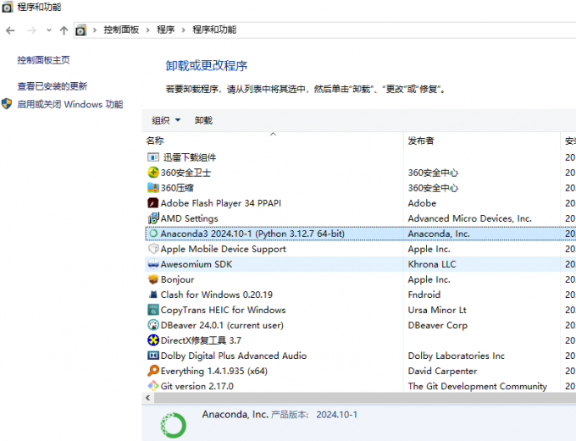The height and width of the screenshot is (441, 576).
Task: Expand the chevron after 程序 in path
Action: (183, 30)
